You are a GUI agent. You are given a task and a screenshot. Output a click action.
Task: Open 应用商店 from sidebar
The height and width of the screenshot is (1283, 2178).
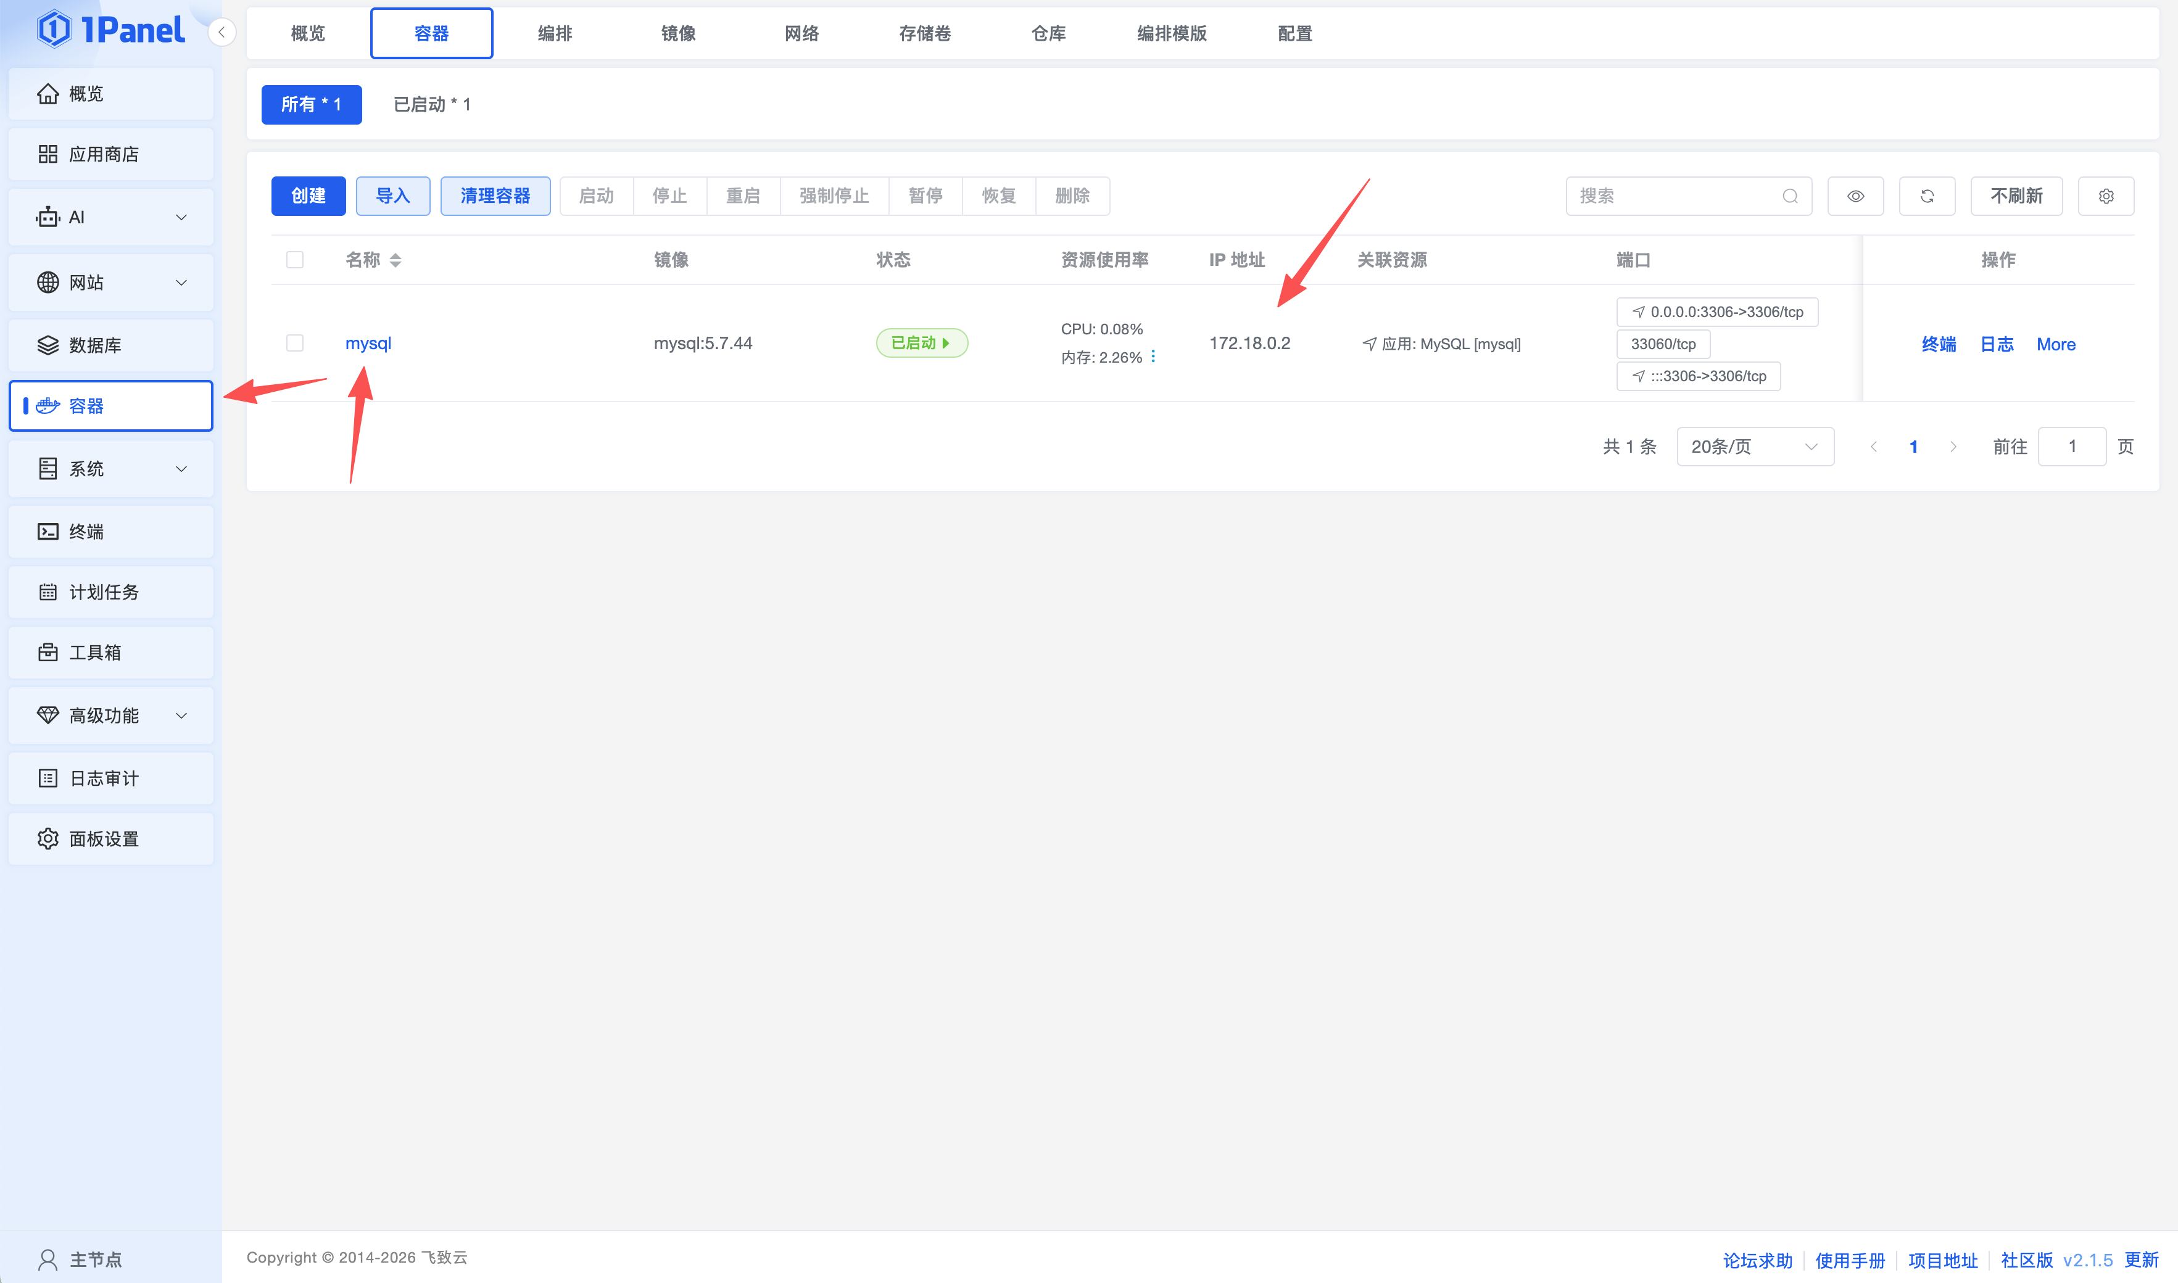click(104, 154)
